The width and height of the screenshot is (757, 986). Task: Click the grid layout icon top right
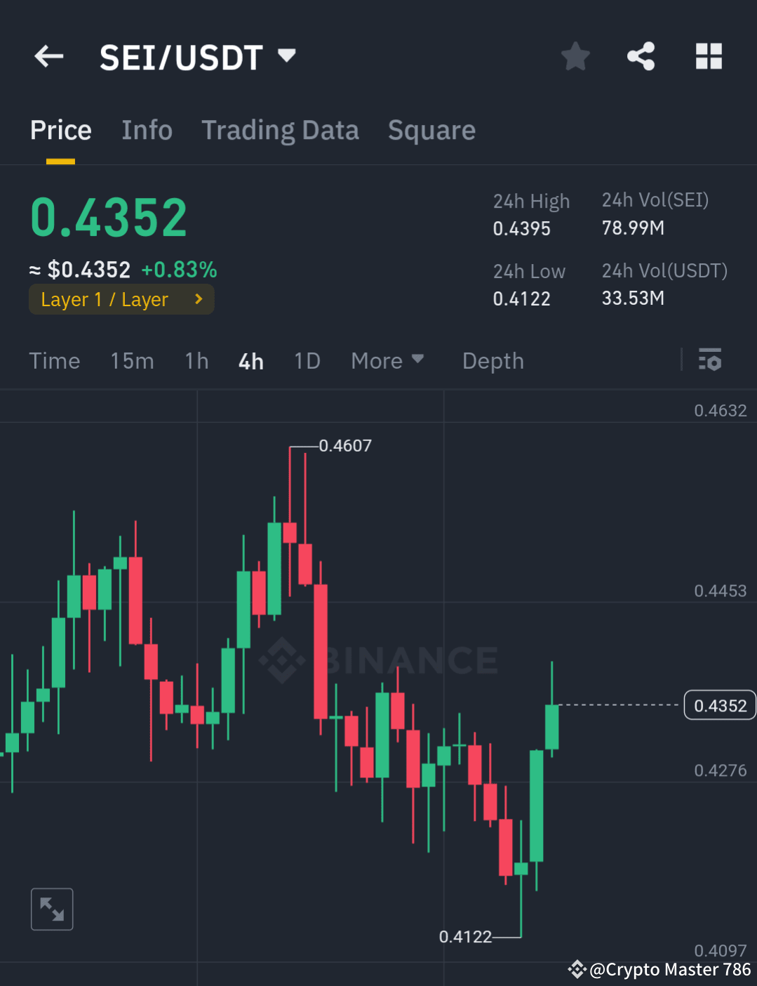point(708,56)
